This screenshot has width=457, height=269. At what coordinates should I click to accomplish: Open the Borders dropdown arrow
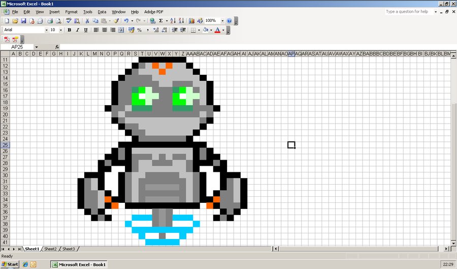(199, 30)
